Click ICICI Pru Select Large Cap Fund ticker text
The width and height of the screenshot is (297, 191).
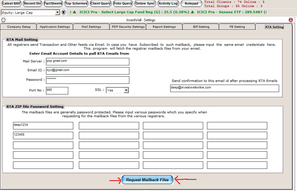click(x=134, y=12)
